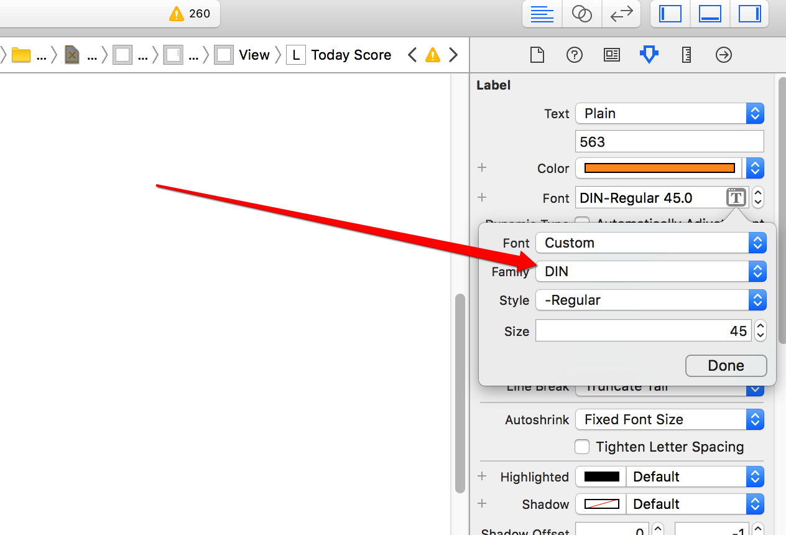The height and width of the screenshot is (535, 786).
Task: Show the Assistant editor
Action: (581, 14)
